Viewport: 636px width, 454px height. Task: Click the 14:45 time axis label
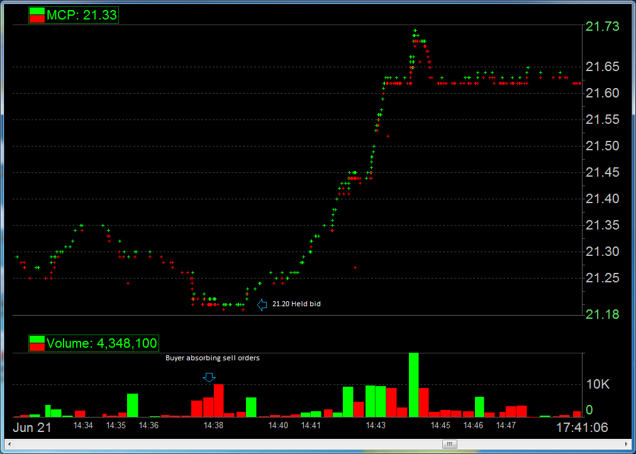(440, 426)
